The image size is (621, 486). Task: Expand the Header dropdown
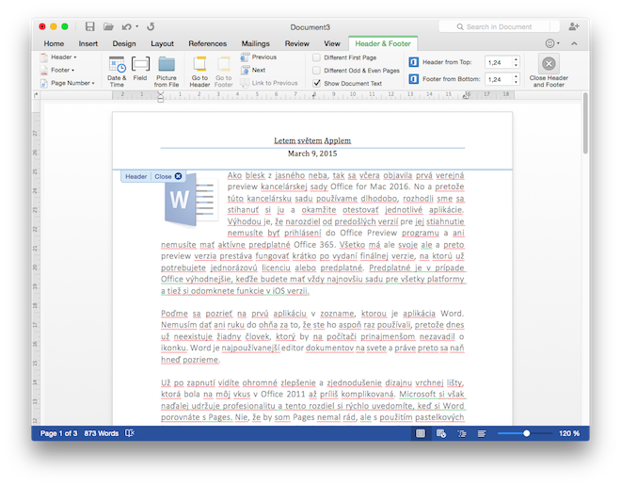pyautogui.click(x=64, y=57)
